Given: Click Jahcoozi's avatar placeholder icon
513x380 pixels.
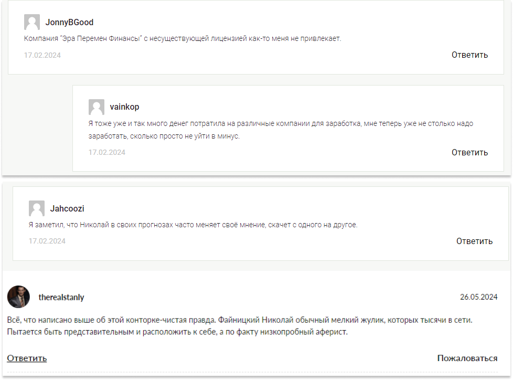Looking at the screenshot, I should click(37, 209).
